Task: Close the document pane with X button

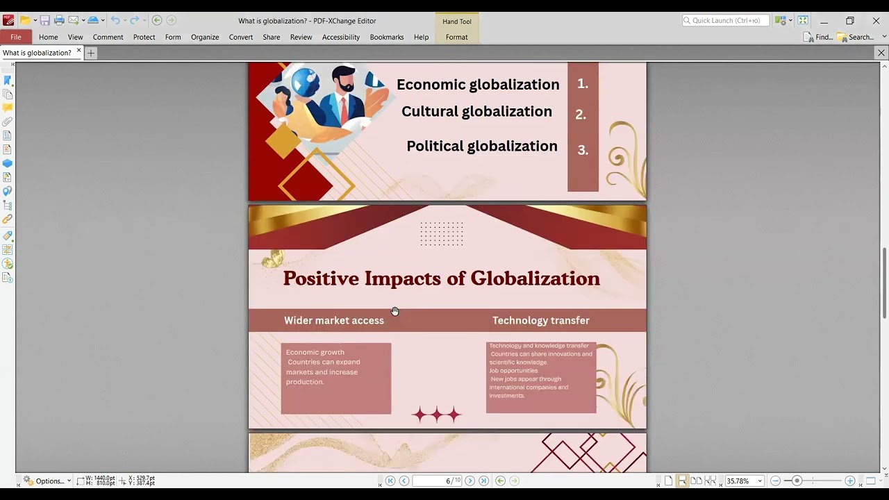Action: tap(881, 53)
